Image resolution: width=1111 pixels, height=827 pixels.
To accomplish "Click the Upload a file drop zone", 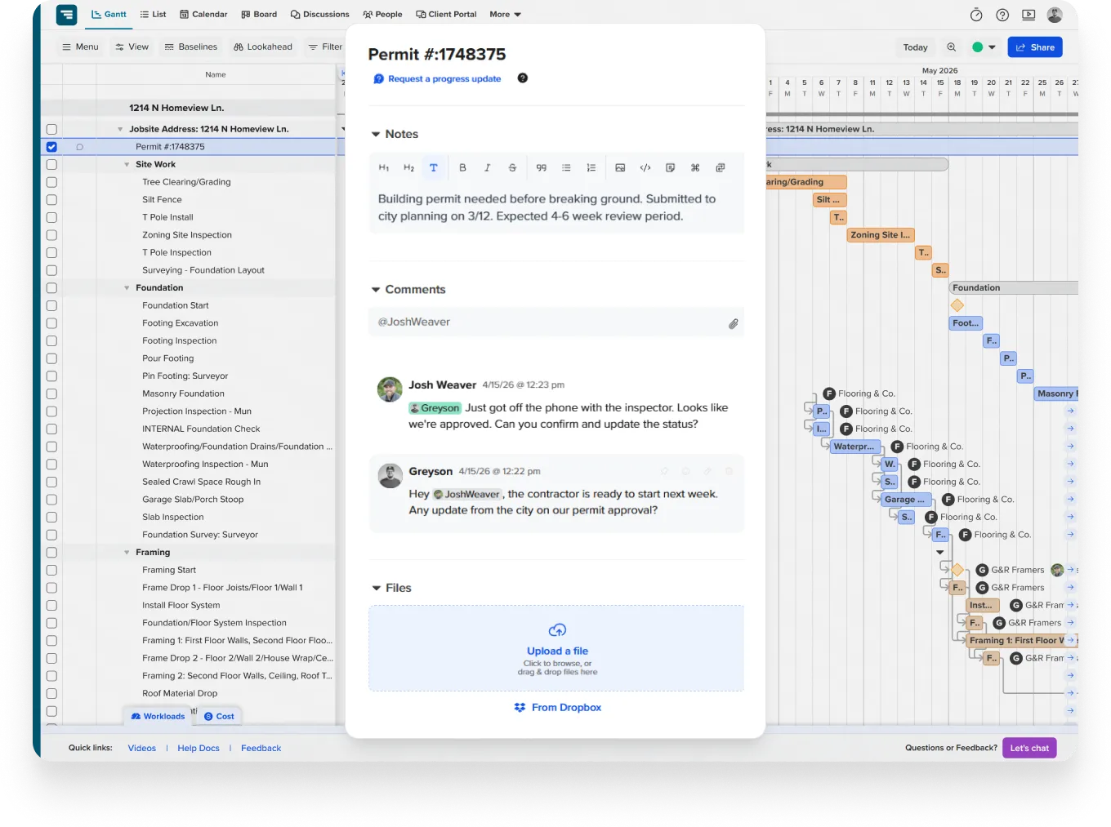I will click(556, 648).
